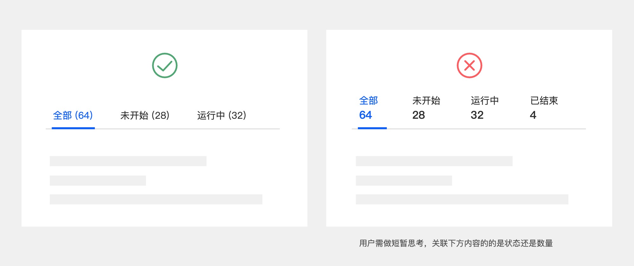634x266 pixels.
Task: Click the number 4 under 已结束
Action: (533, 115)
